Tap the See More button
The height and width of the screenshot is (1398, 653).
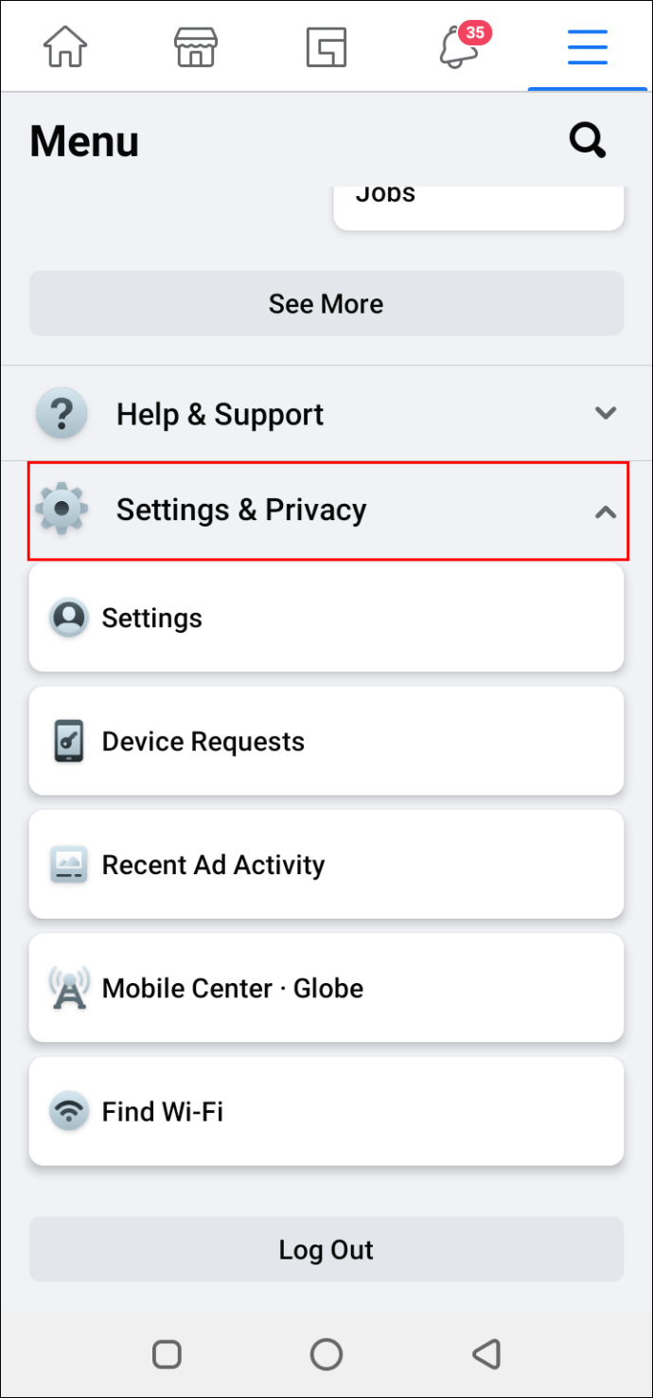coord(326,303)
